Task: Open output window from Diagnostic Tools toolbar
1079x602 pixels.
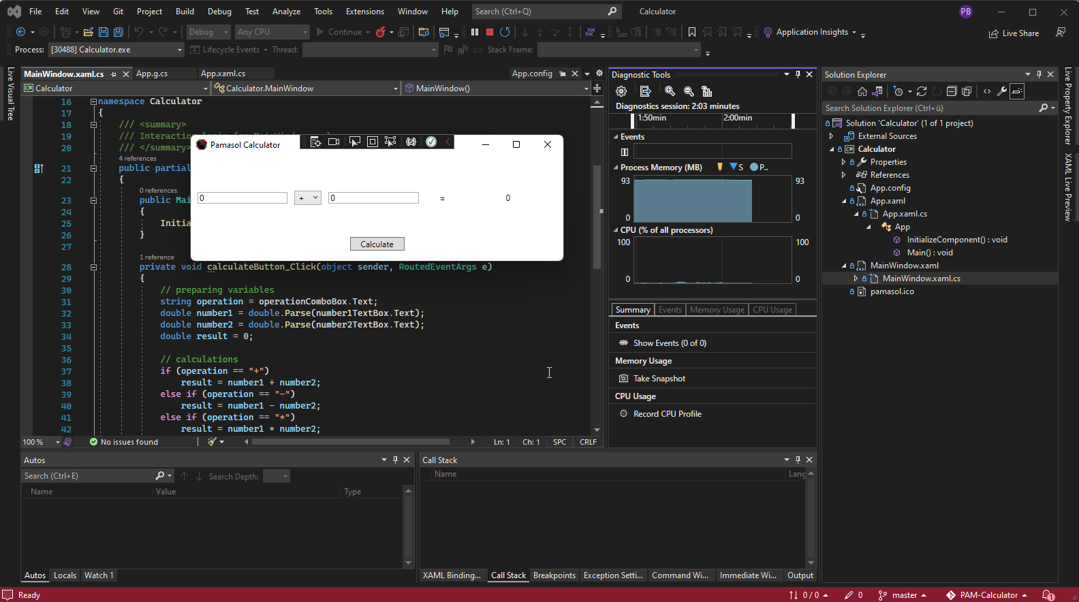Action: [x=646, y=91]
